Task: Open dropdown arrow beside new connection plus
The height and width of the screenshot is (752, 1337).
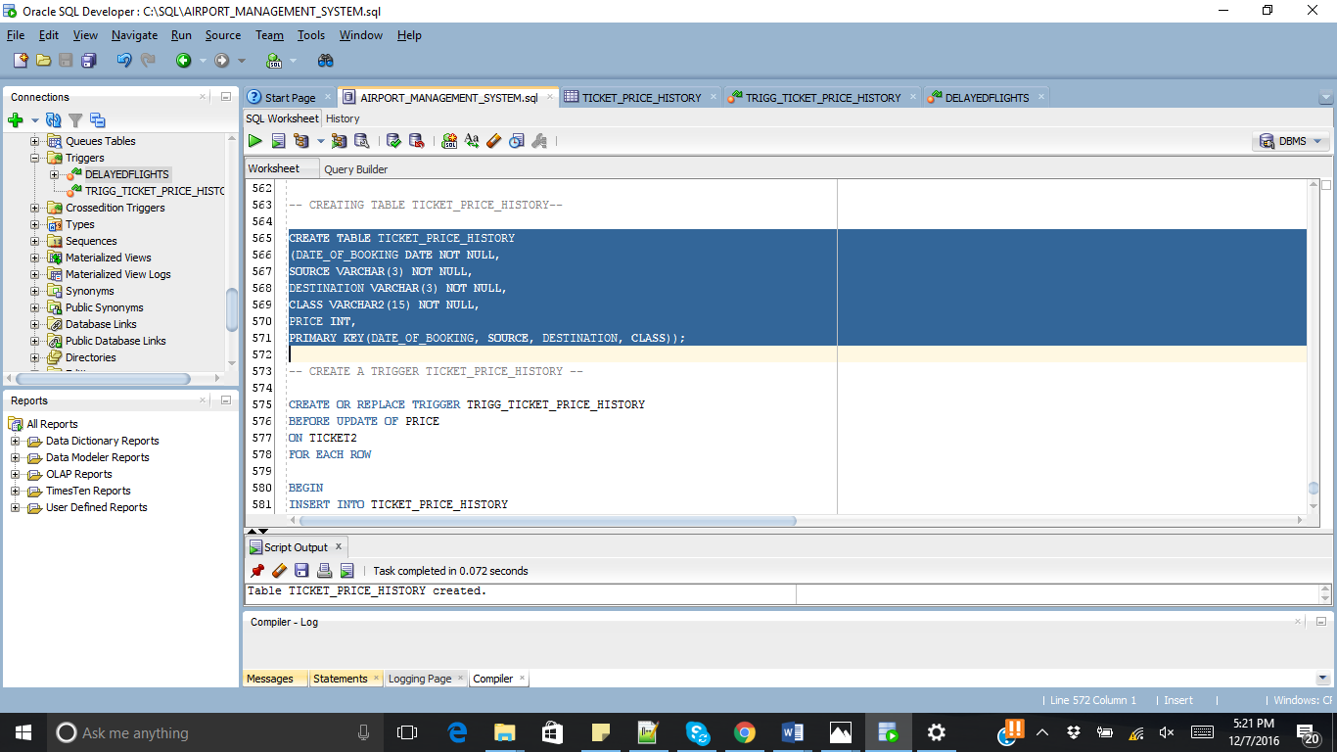Action: tap(34, 121)
